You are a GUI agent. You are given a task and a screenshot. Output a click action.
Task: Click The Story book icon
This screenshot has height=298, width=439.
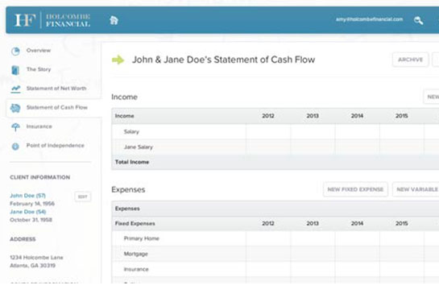coord(15,70)
